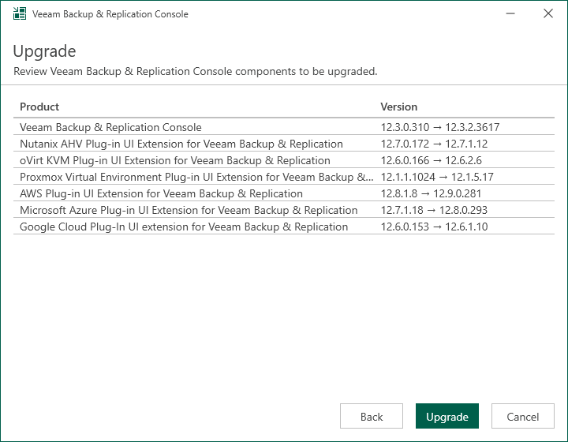Click the 12.8.1.8 → 12.9.0.281 version cell
Screen dimensions: 568x442
tap(431, 193)
